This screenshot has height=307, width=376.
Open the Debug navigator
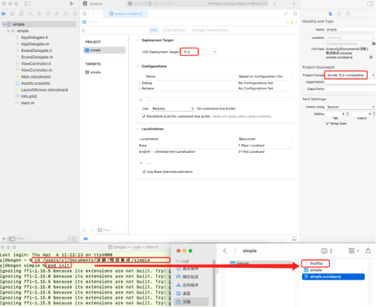pyautogui.click(x=57, y=14)
